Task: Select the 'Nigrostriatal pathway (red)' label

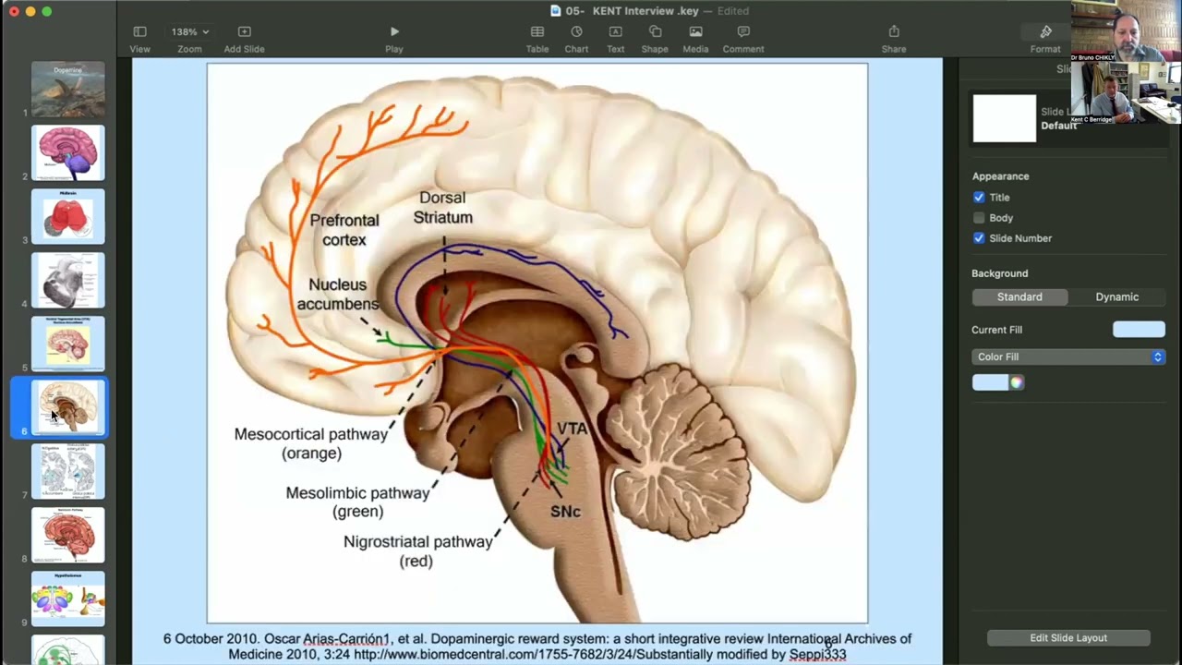Action: [417, 550]
